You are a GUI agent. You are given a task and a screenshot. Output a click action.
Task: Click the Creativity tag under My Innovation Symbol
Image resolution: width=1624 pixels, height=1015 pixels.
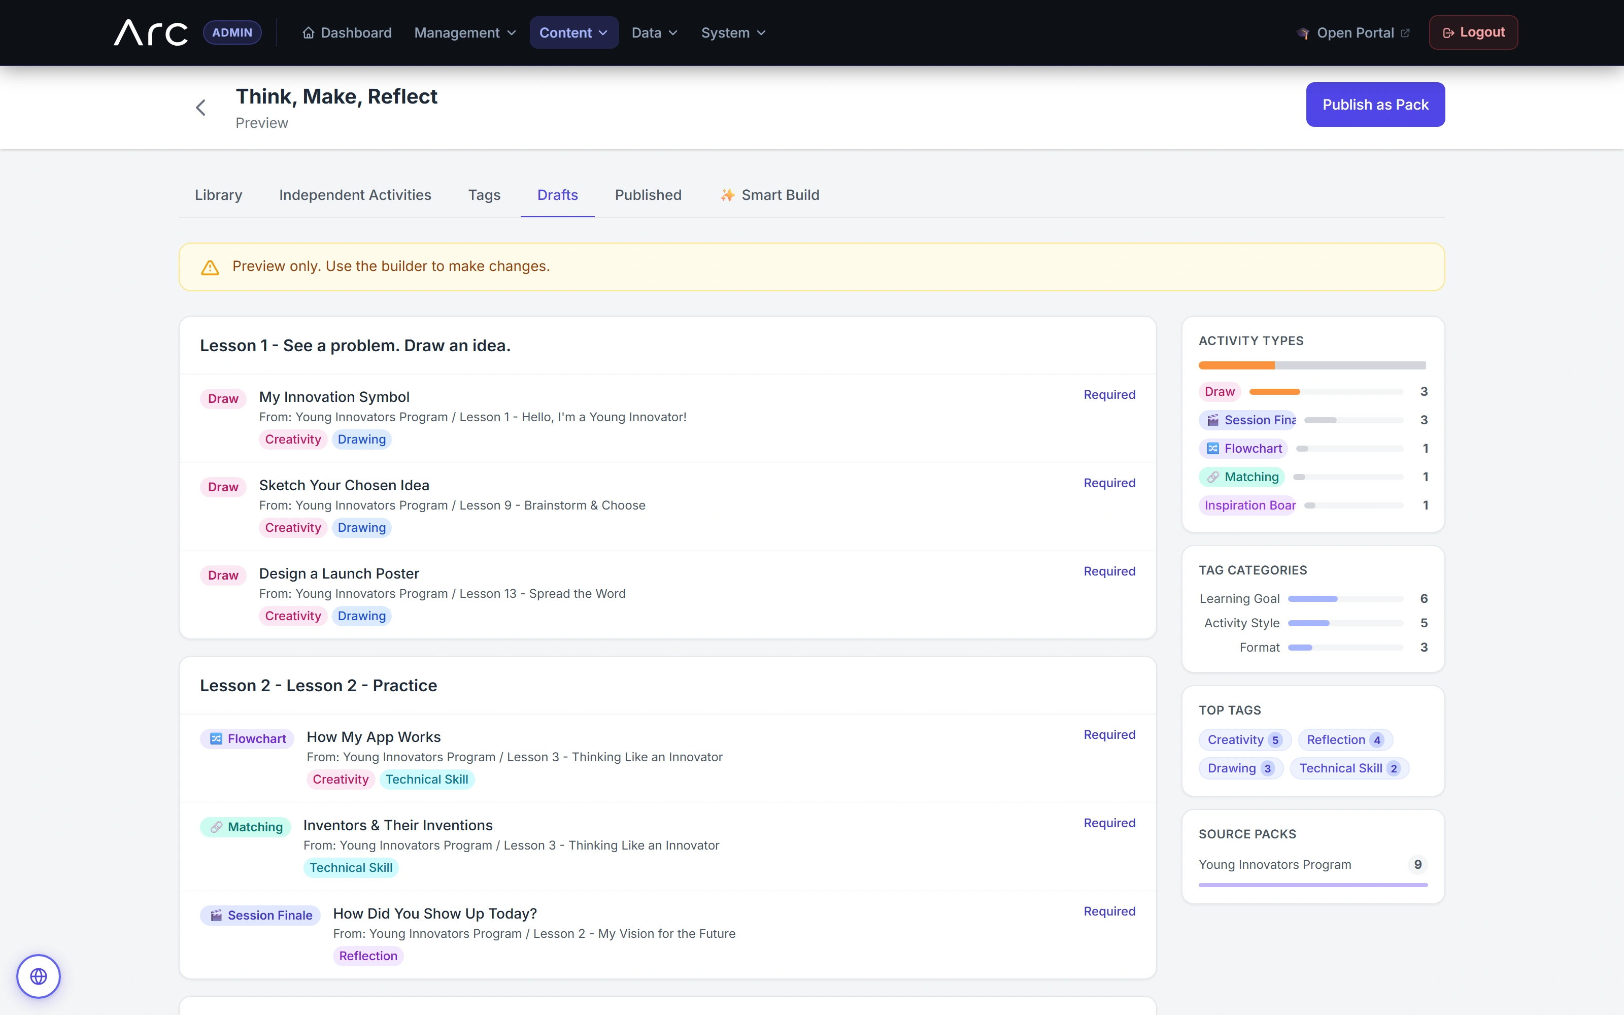[293, 439]
